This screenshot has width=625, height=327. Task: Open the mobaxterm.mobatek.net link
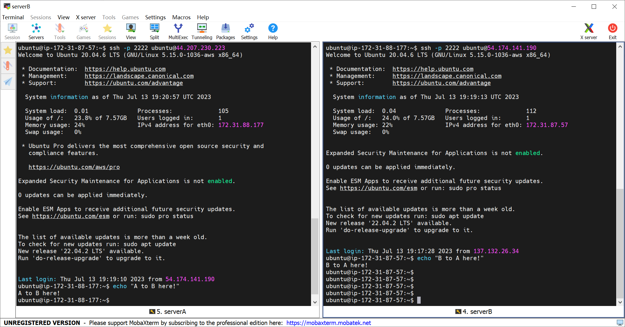point(329,323)
